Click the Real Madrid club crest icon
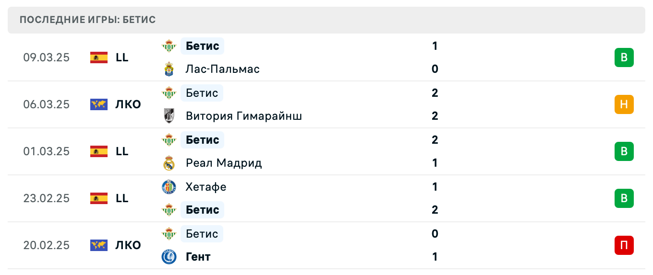 (169, 163)
